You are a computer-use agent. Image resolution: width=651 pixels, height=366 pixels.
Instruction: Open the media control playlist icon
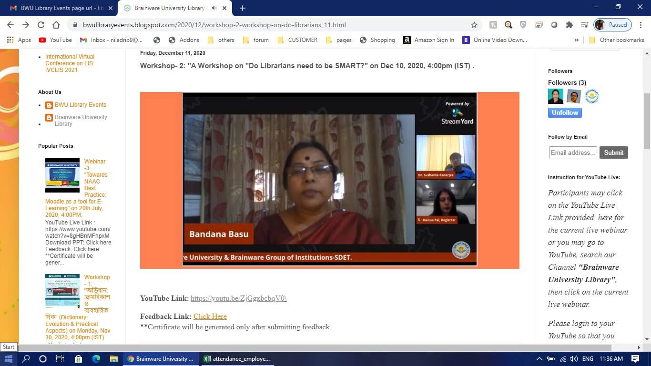(x=584, y=25)
